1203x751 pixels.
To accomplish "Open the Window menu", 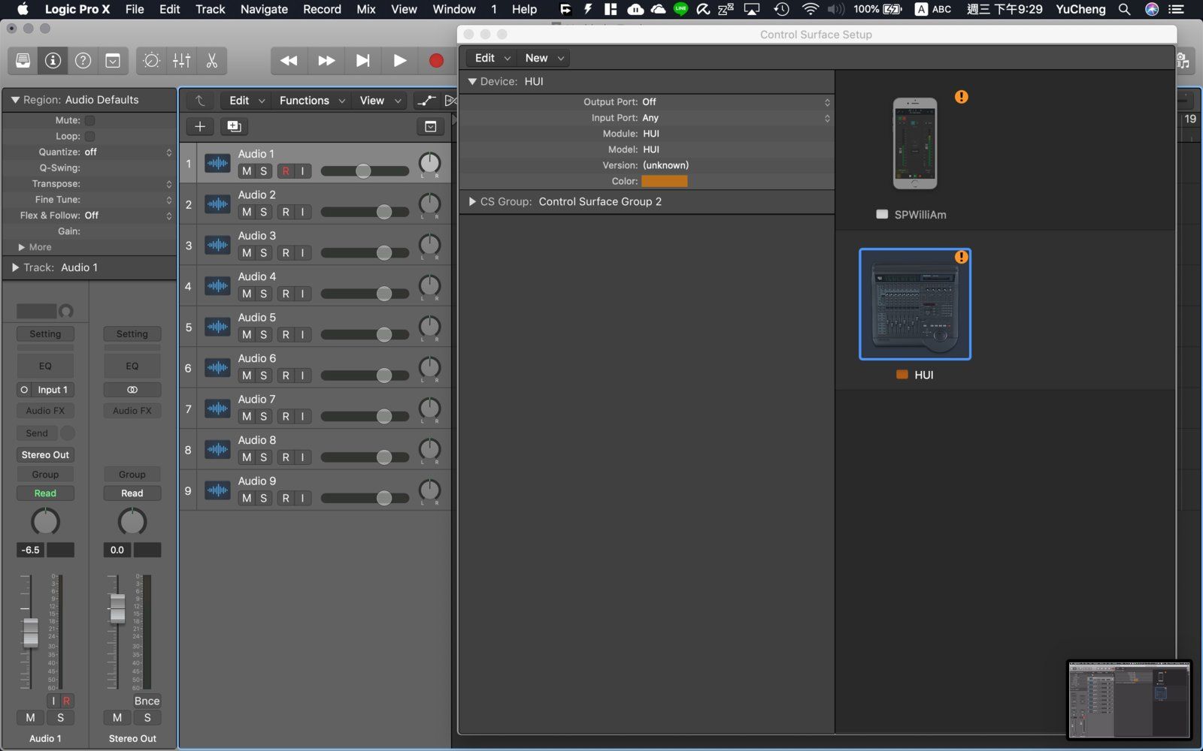I will [x=454, y=9].
